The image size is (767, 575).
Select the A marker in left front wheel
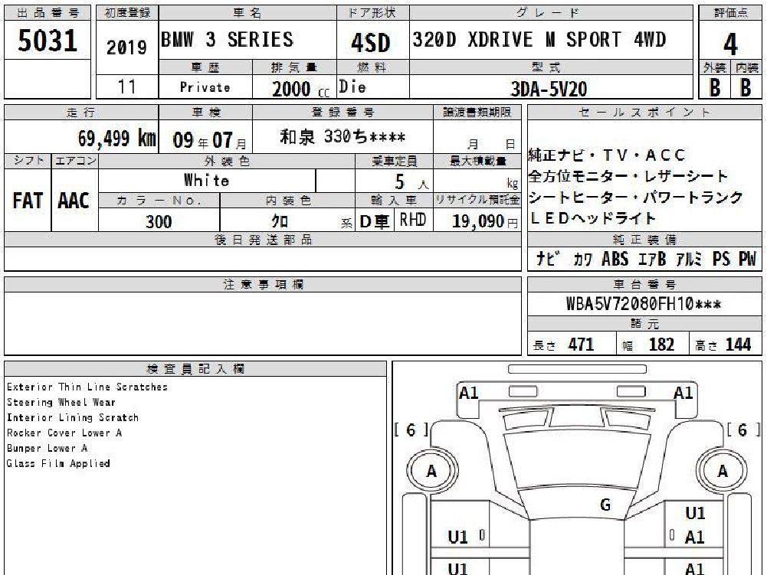[x=431, y=471]
